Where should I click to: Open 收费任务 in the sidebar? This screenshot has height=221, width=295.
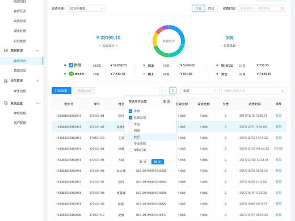pyautogui.click(x=20, y=11)
